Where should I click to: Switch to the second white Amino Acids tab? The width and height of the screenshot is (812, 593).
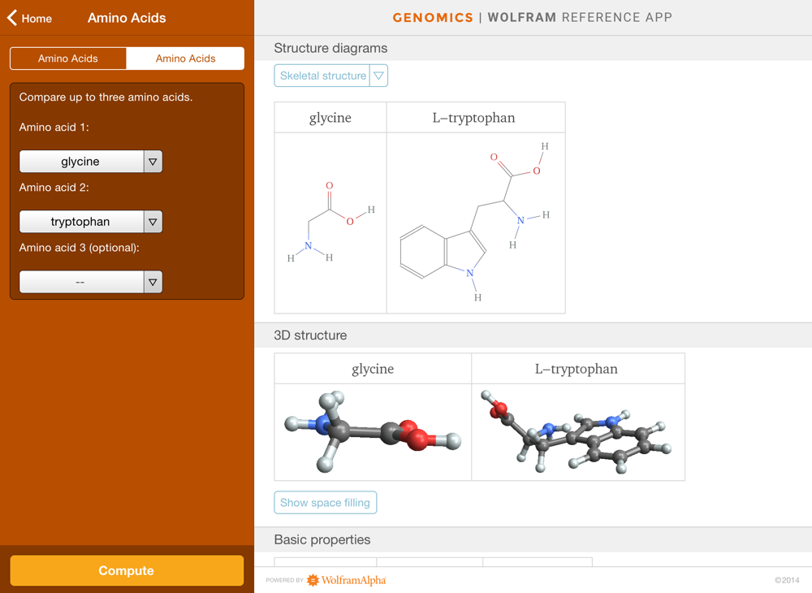[x=185, y=58]
